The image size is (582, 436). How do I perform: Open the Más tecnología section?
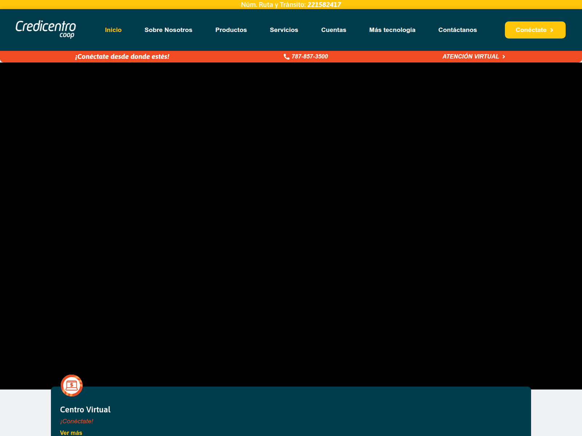pos(392,30)
